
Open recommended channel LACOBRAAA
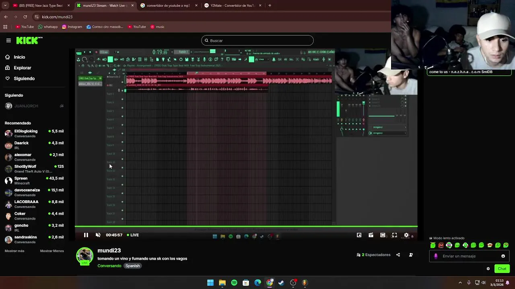coord(34,204)
